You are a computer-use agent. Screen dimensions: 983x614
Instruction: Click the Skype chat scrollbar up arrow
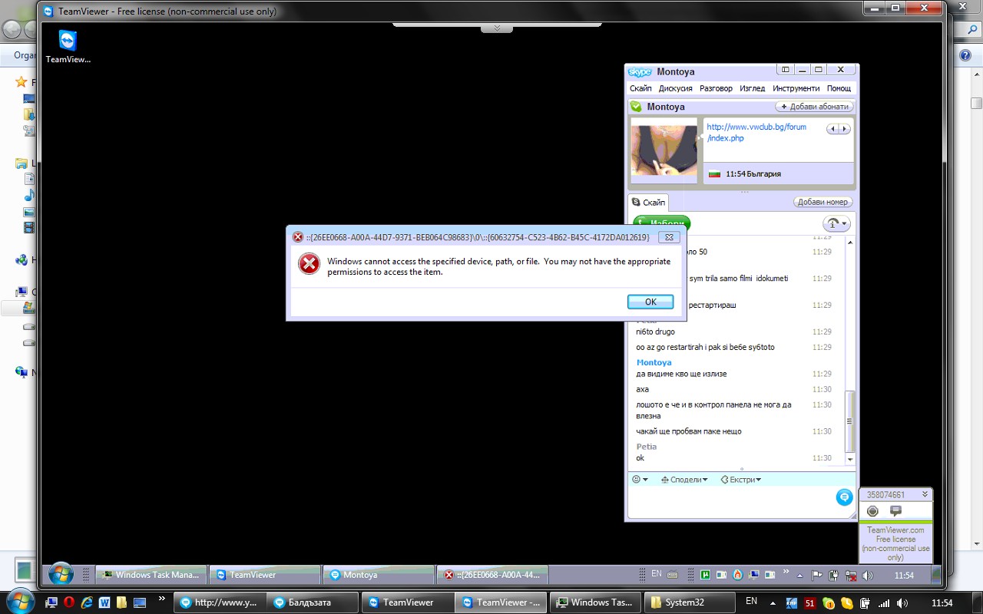tap(849, 241)
